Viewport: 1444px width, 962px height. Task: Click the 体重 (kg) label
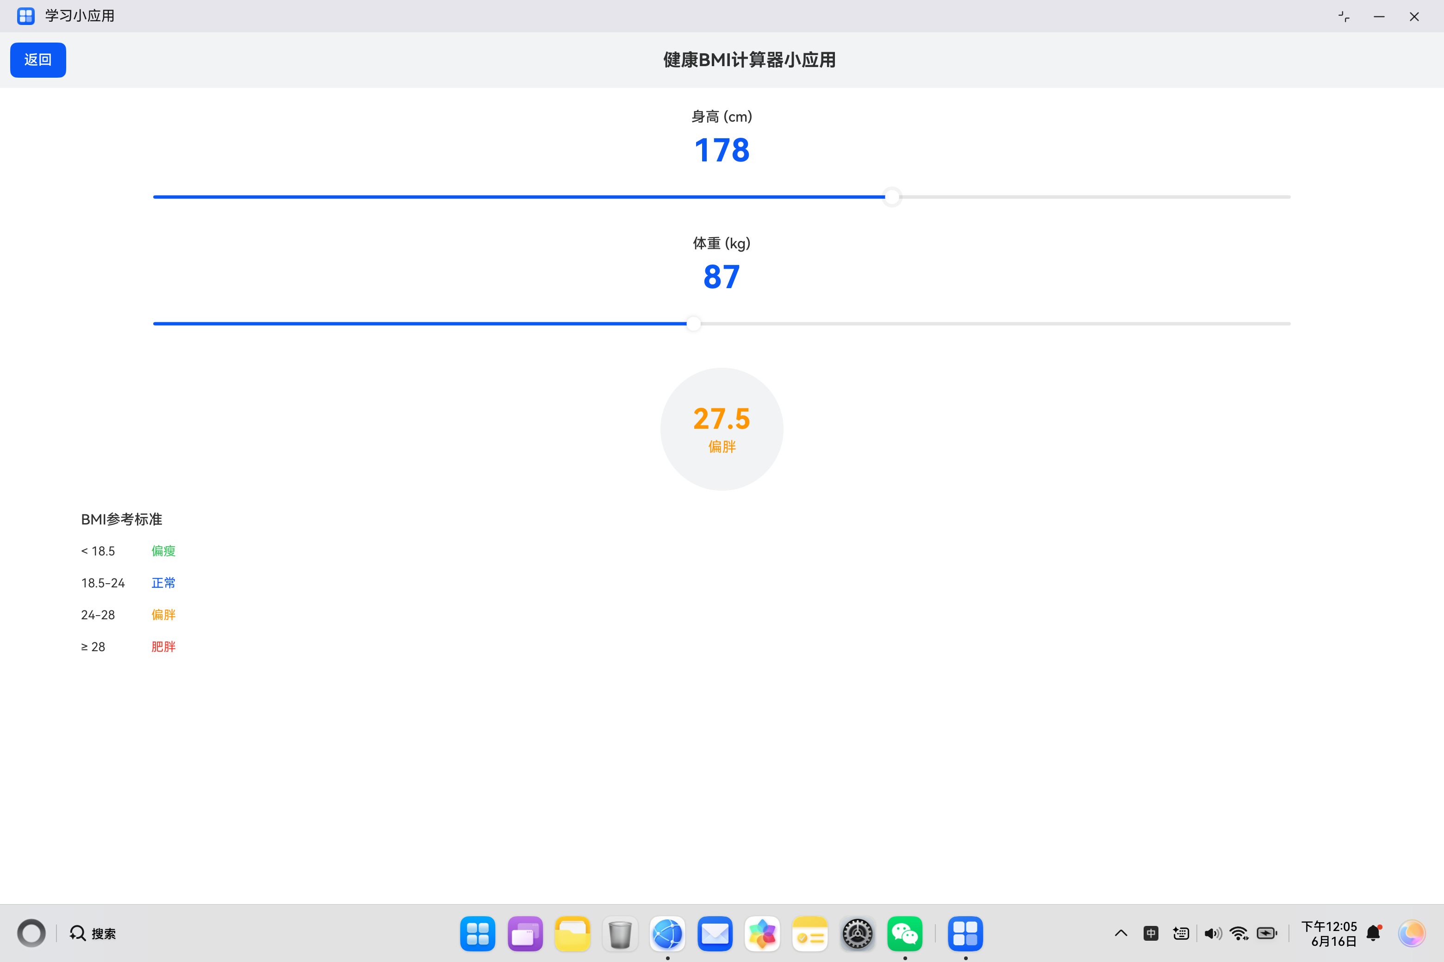pyautogui.click(x=722, y=244)
